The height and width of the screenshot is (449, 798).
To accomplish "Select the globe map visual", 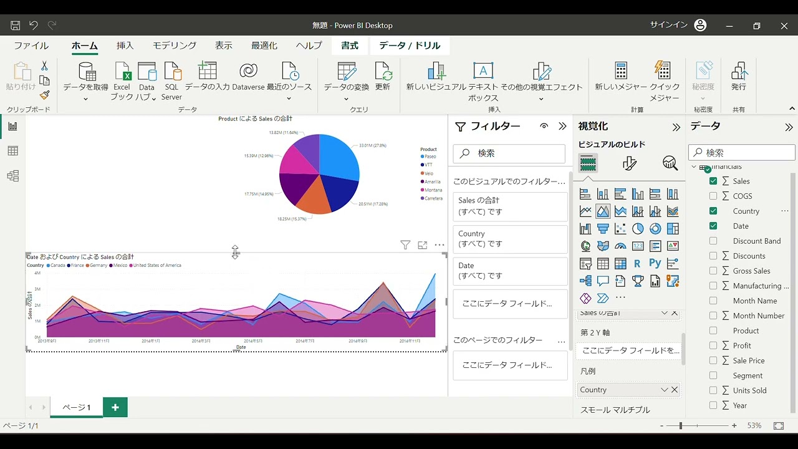I will pyautogui.click(x=585, y=246).
